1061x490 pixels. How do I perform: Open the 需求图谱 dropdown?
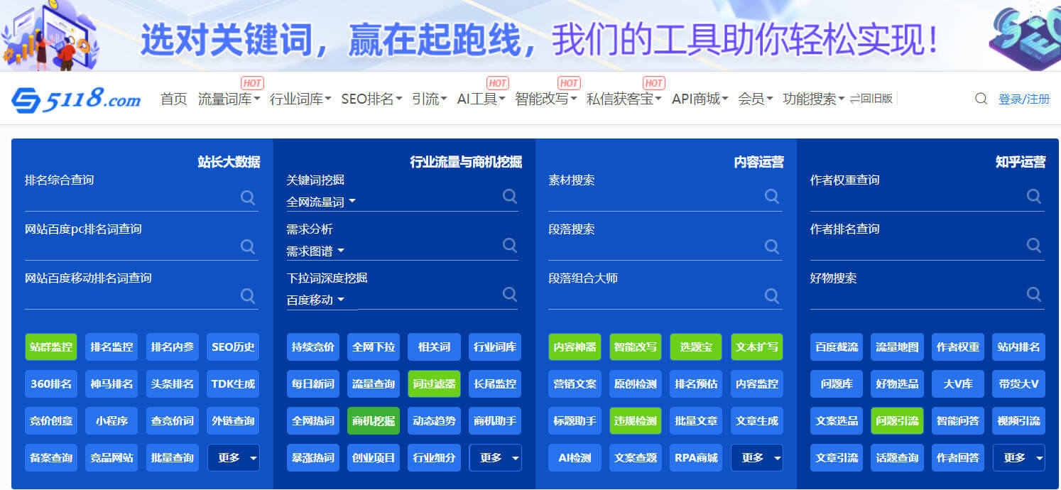(315, 251)
